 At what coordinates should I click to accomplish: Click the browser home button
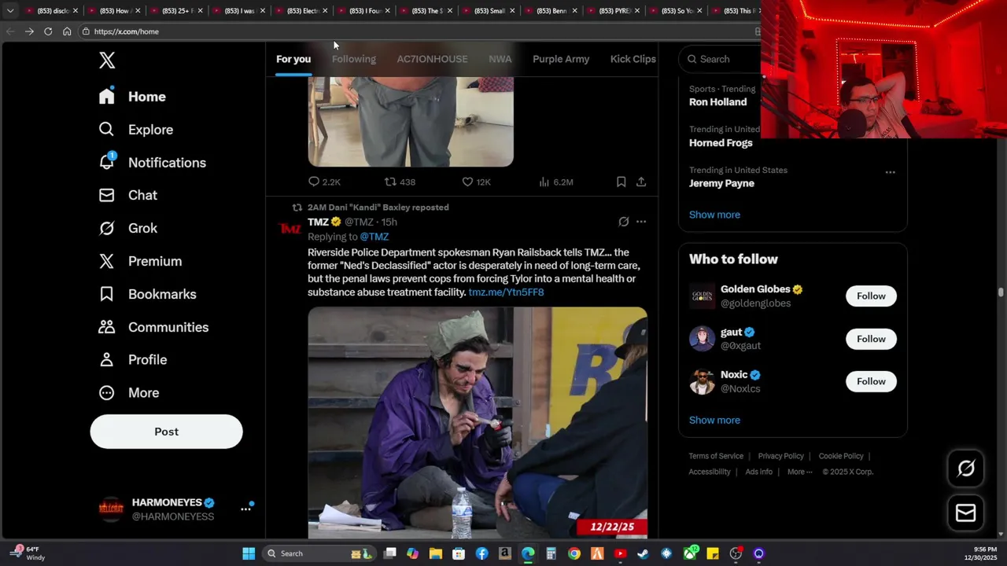[x=67, y=31]
